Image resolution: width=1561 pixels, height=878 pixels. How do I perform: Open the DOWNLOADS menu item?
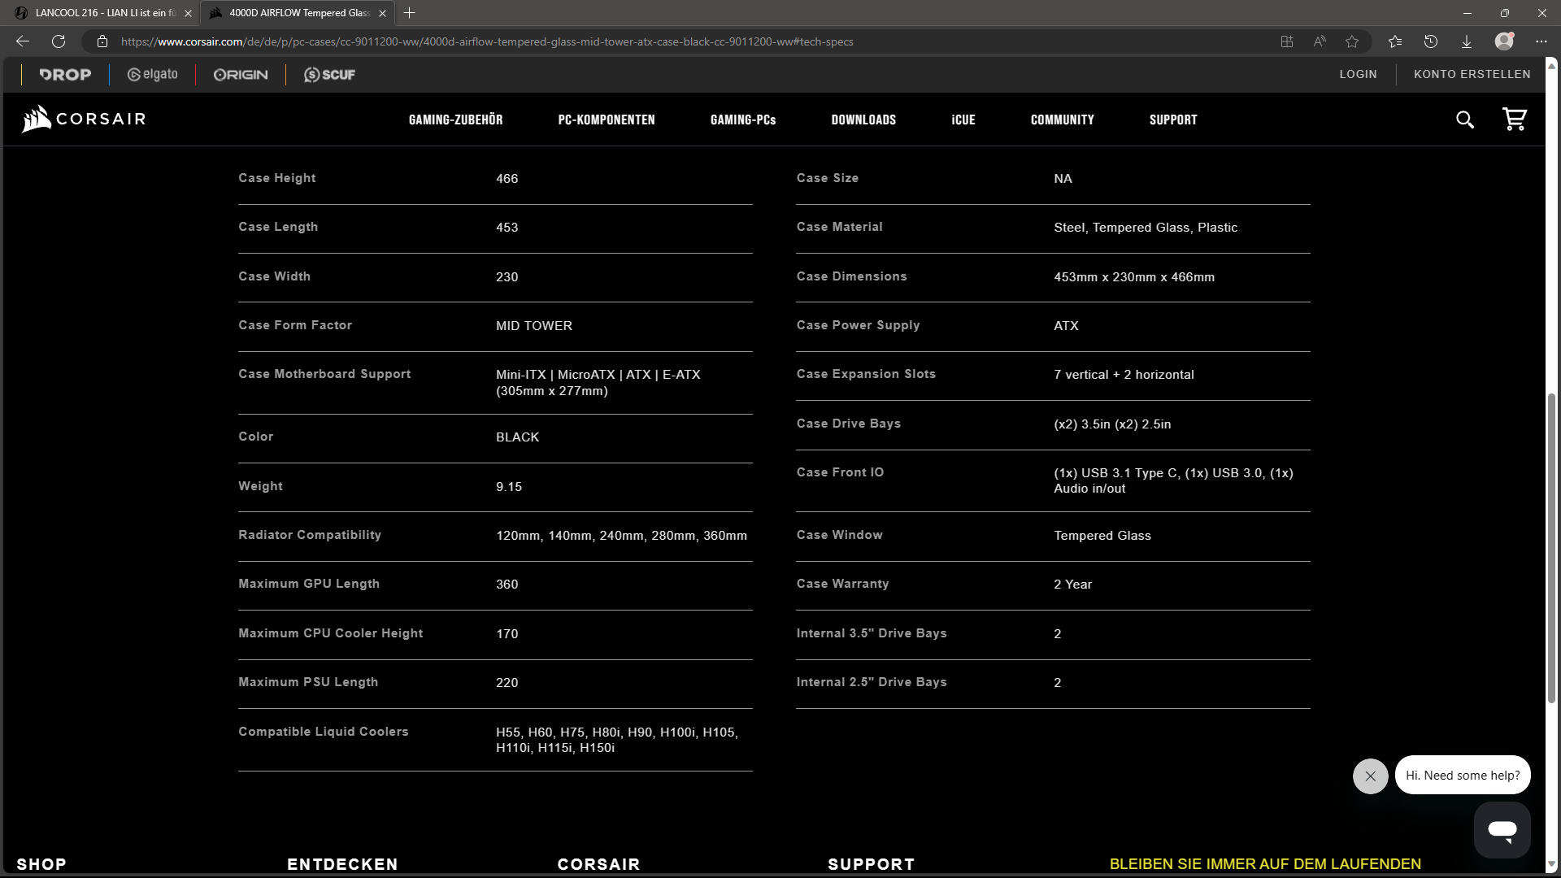863,120
